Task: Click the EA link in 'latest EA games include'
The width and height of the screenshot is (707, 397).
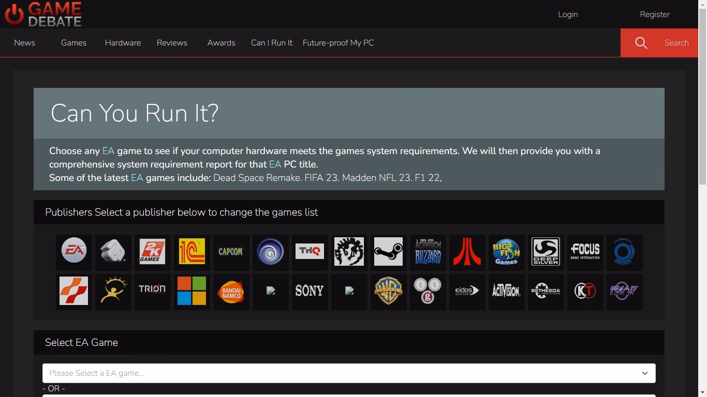Action: 137,178
